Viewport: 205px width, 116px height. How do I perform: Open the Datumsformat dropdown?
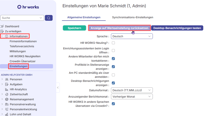pyautogui.click(x=132, y=90)
